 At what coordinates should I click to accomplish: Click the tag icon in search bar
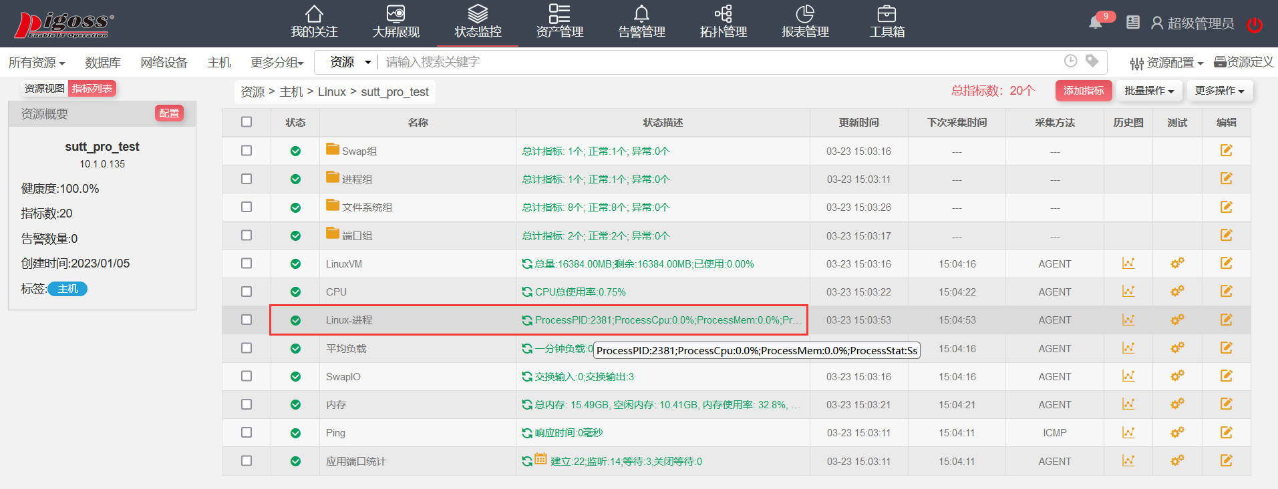(1092, 61)
